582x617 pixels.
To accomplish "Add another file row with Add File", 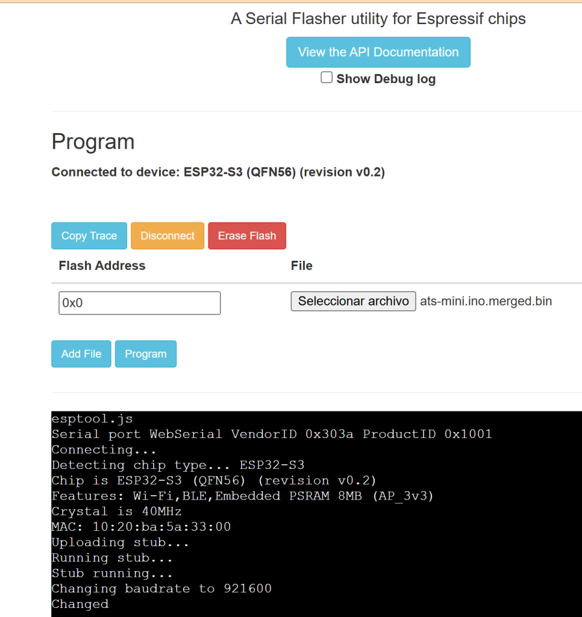I will tap(81, 354).
